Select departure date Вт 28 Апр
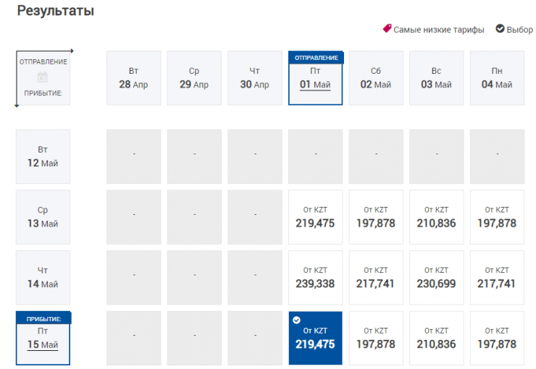 pyautogui.click(x=133, y=78)
